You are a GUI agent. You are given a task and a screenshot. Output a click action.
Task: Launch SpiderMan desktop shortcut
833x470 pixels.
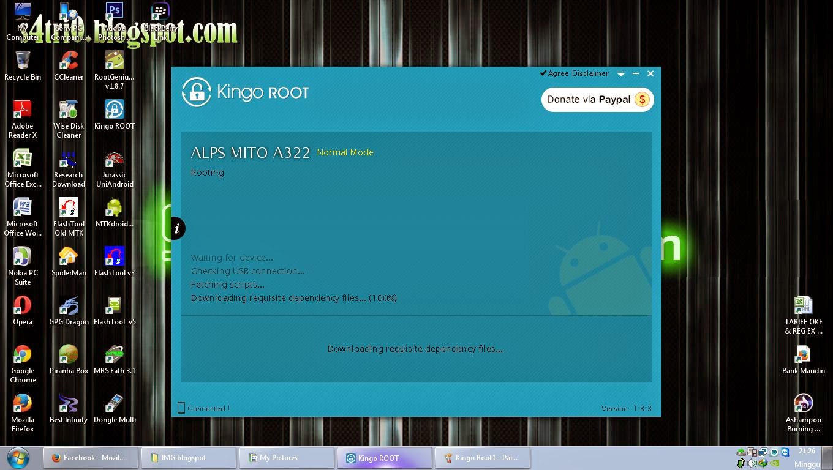click(x=69, y=261)
